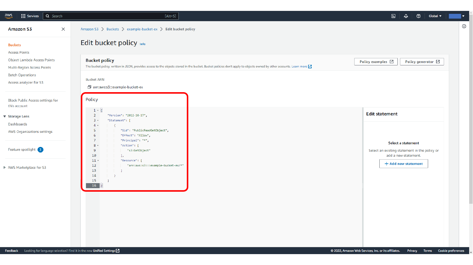
Task: Open Terms footer link
Action: [428, 251]
